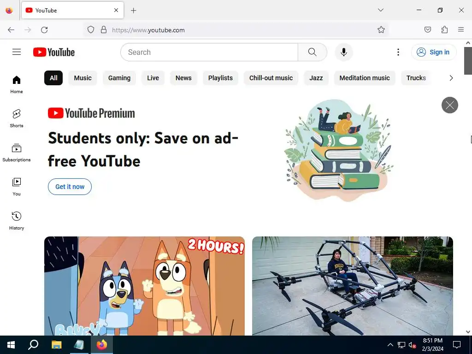Open clock showing 8:51 PM

pos(432,345)
